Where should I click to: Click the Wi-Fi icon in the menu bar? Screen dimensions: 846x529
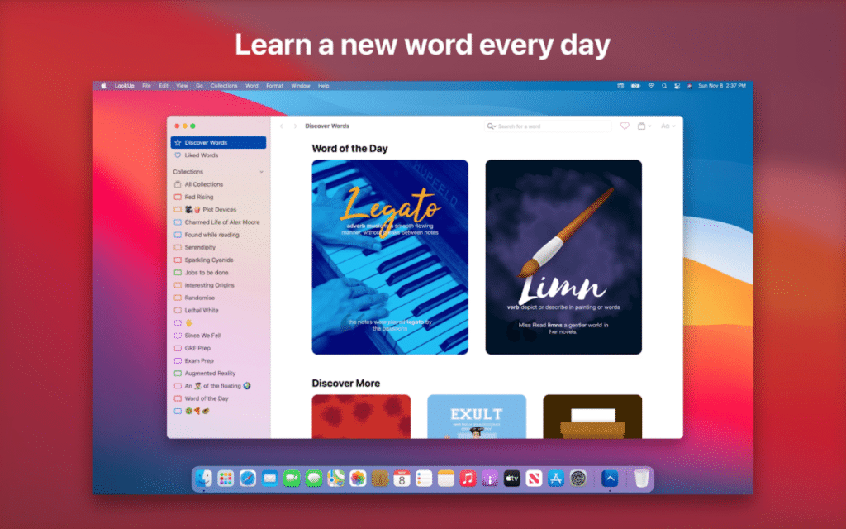(x=651, y=85)
